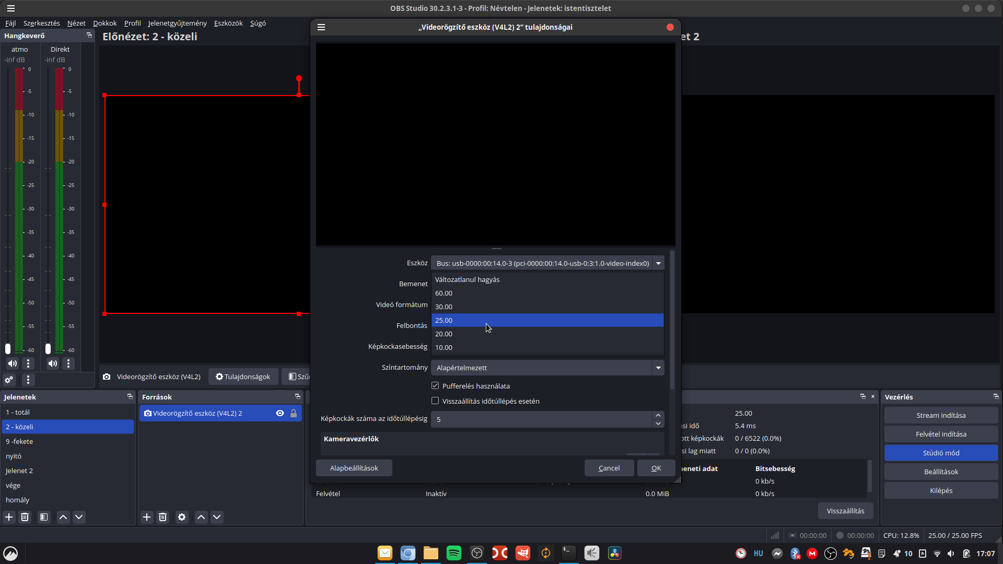Image resolution: width=1003 pixels, height=564 pixels.
Task: Increase timeout frame count stepper
Action: tap(658, 415)
